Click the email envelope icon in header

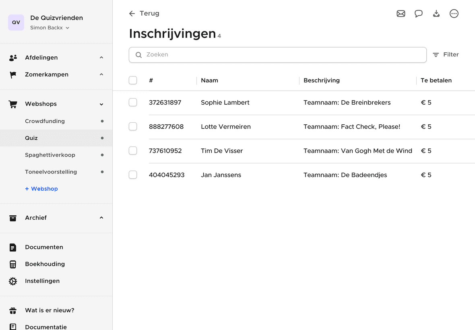[x=401, y=14]
